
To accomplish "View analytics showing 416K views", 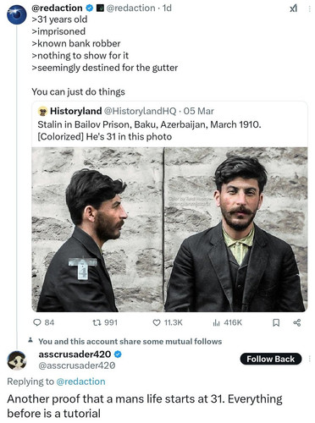I will (x=216, y=322).
